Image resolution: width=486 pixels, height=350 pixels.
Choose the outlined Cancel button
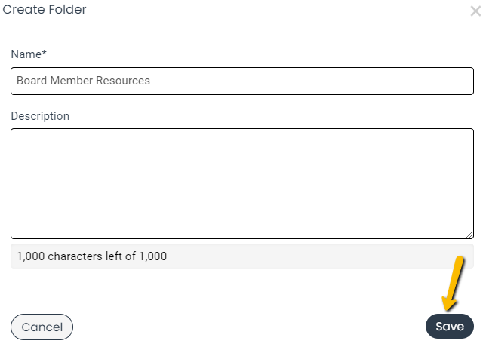pos(42,327)
